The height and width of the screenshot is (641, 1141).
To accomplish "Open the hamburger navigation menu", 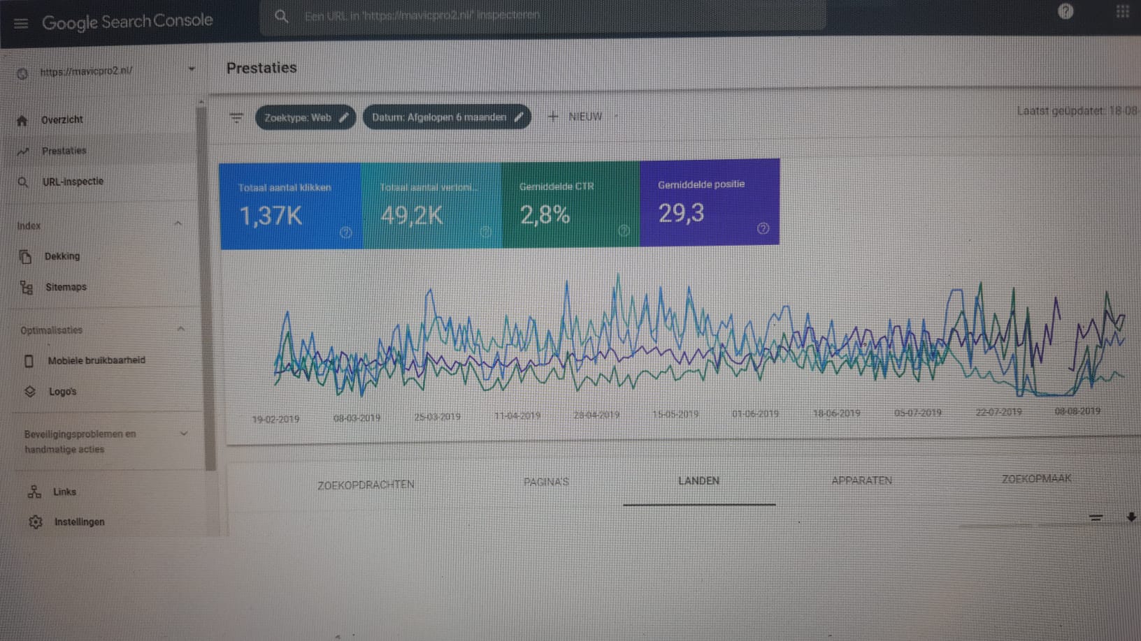I will (x=21, y=23).
